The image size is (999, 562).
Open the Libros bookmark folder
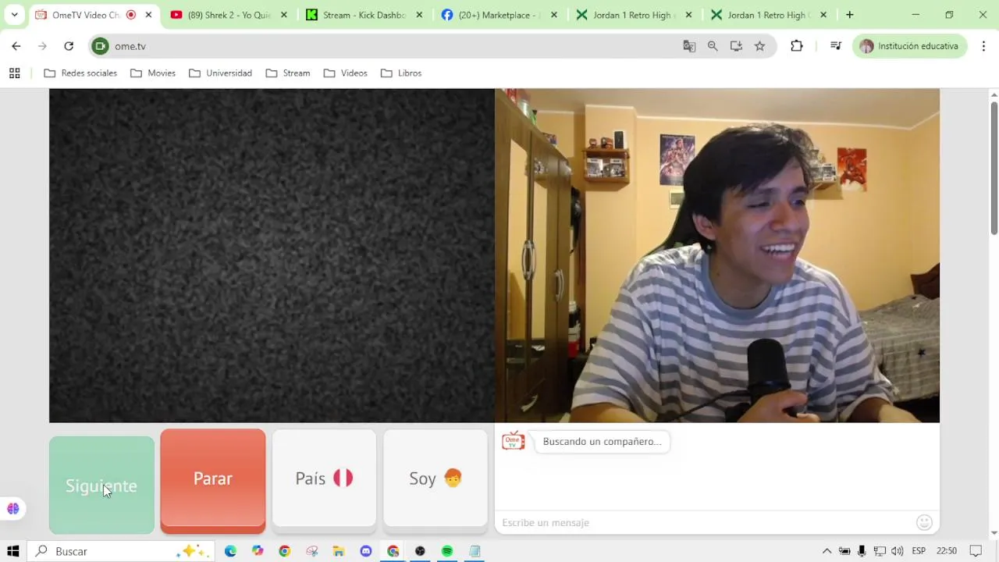(x=401, y=73)
